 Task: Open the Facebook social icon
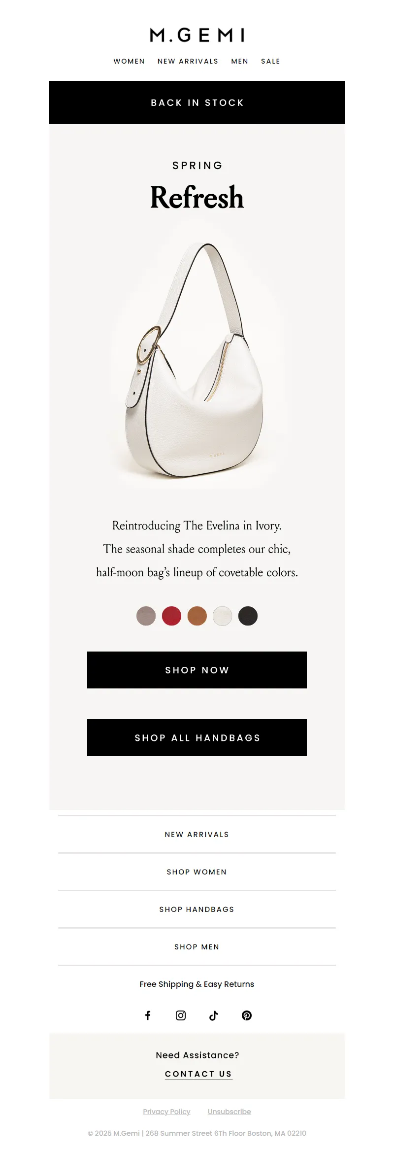[x=148, y=1015]
